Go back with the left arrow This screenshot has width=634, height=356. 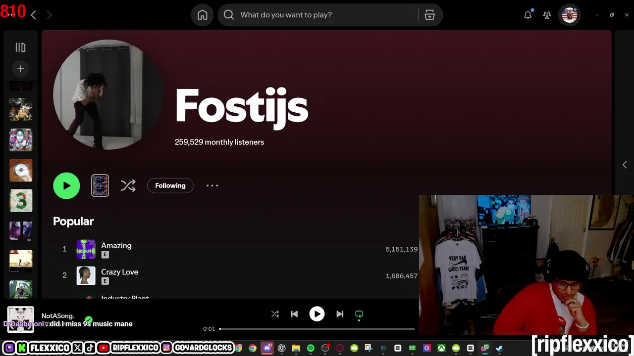tap(33, 15)
